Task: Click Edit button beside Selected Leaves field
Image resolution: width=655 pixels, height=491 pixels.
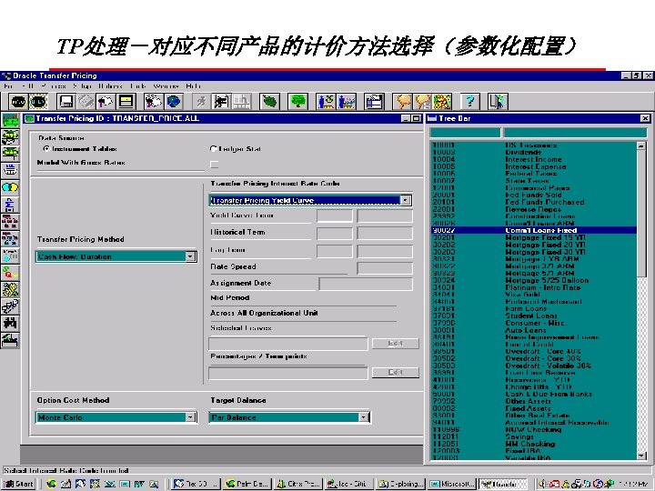Action: pyautogui.click(x=395, y=343)
